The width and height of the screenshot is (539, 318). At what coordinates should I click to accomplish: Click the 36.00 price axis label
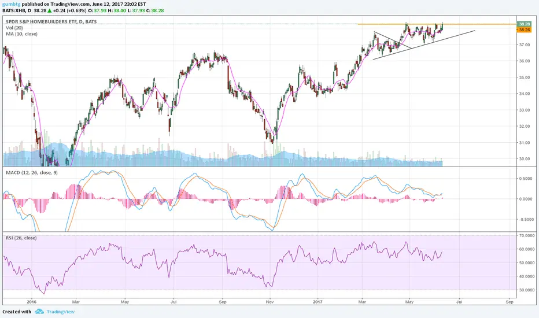pos(525,61)
